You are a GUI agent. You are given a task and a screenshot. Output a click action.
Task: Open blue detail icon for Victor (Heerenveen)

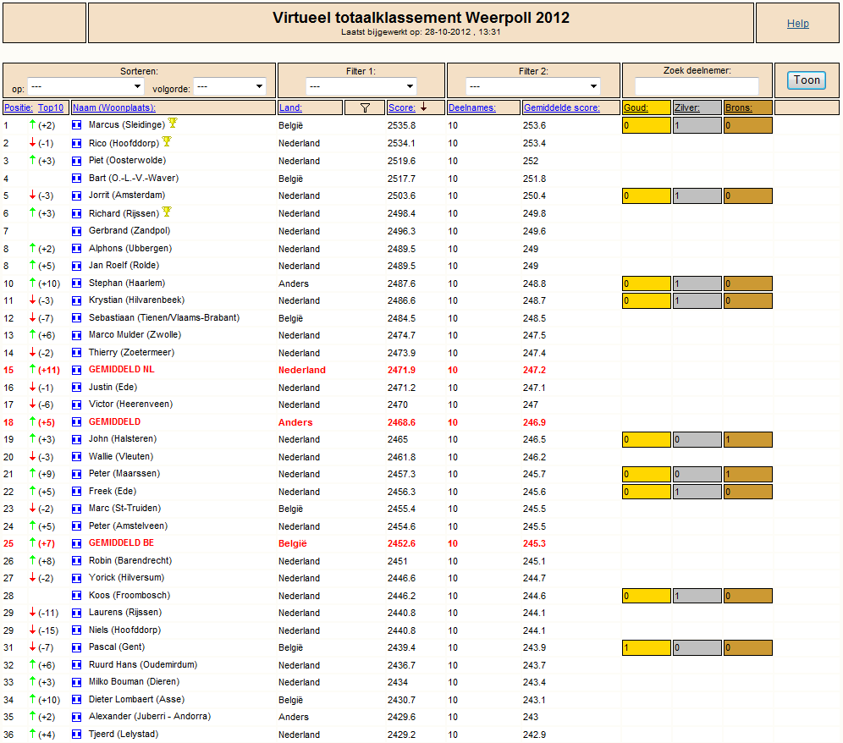[77, 405]
